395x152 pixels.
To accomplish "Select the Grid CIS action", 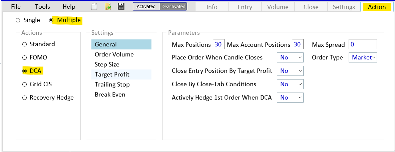I will pyautogui.click(x=24, y=84).
